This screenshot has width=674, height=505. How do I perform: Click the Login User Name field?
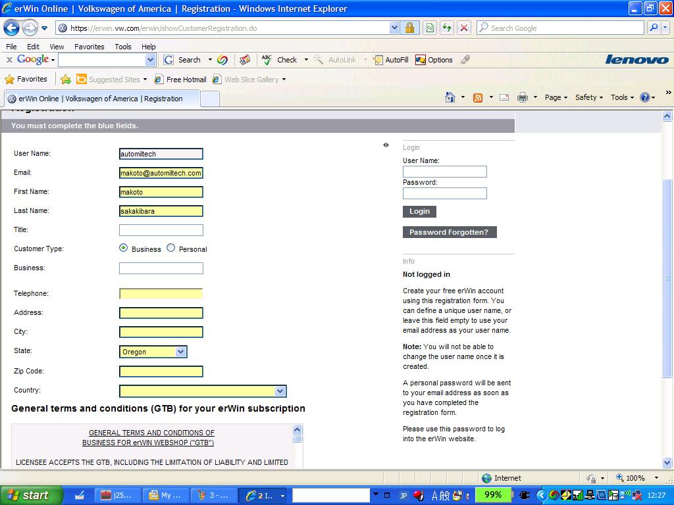(x=444, y=172)
